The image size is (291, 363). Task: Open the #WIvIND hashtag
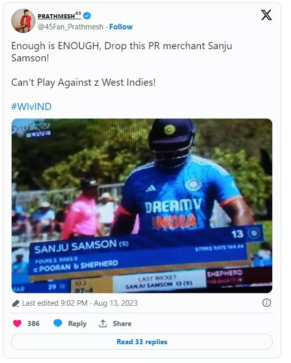[x=31, y=106]
